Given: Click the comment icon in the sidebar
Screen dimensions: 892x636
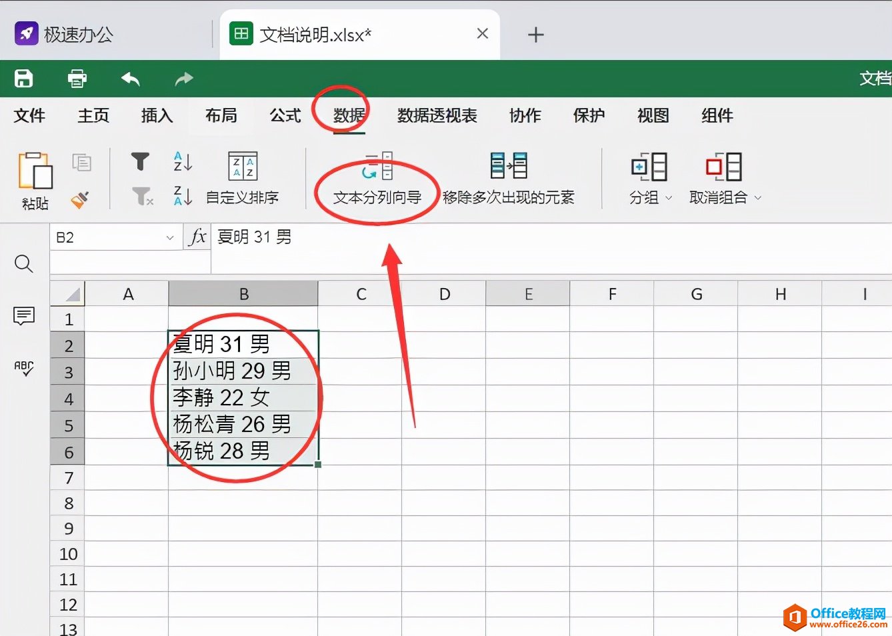Looking at the screenshot, I should (x=24, y=316).
